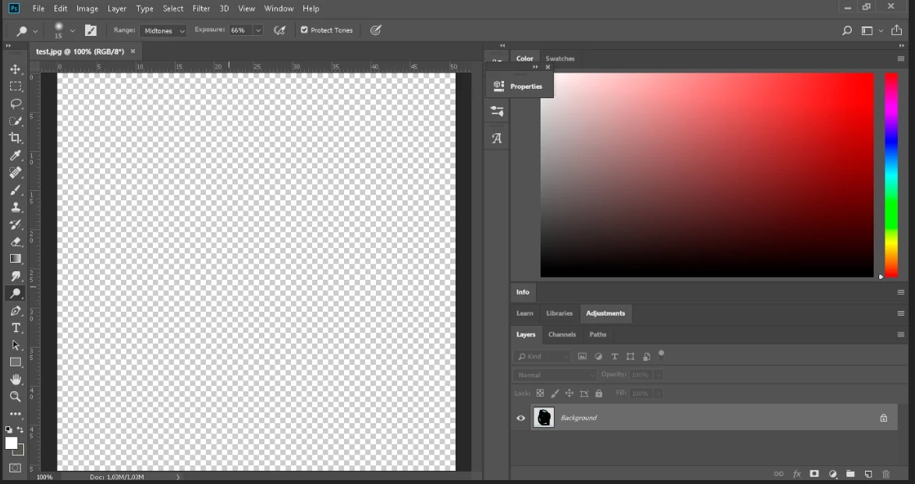Toggle airbrush build-up mode
The width and height of the screenshot is (915, 484).
click(279, 30)
